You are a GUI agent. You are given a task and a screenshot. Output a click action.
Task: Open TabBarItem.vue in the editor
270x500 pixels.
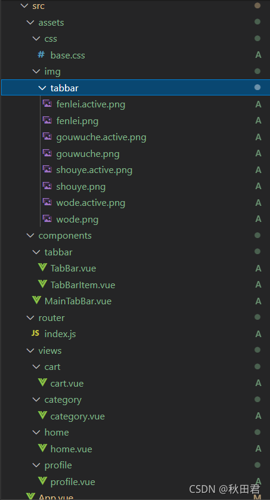(83, 285)
